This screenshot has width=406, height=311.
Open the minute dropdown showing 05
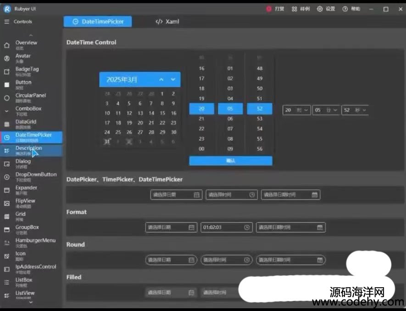[325, 110]
